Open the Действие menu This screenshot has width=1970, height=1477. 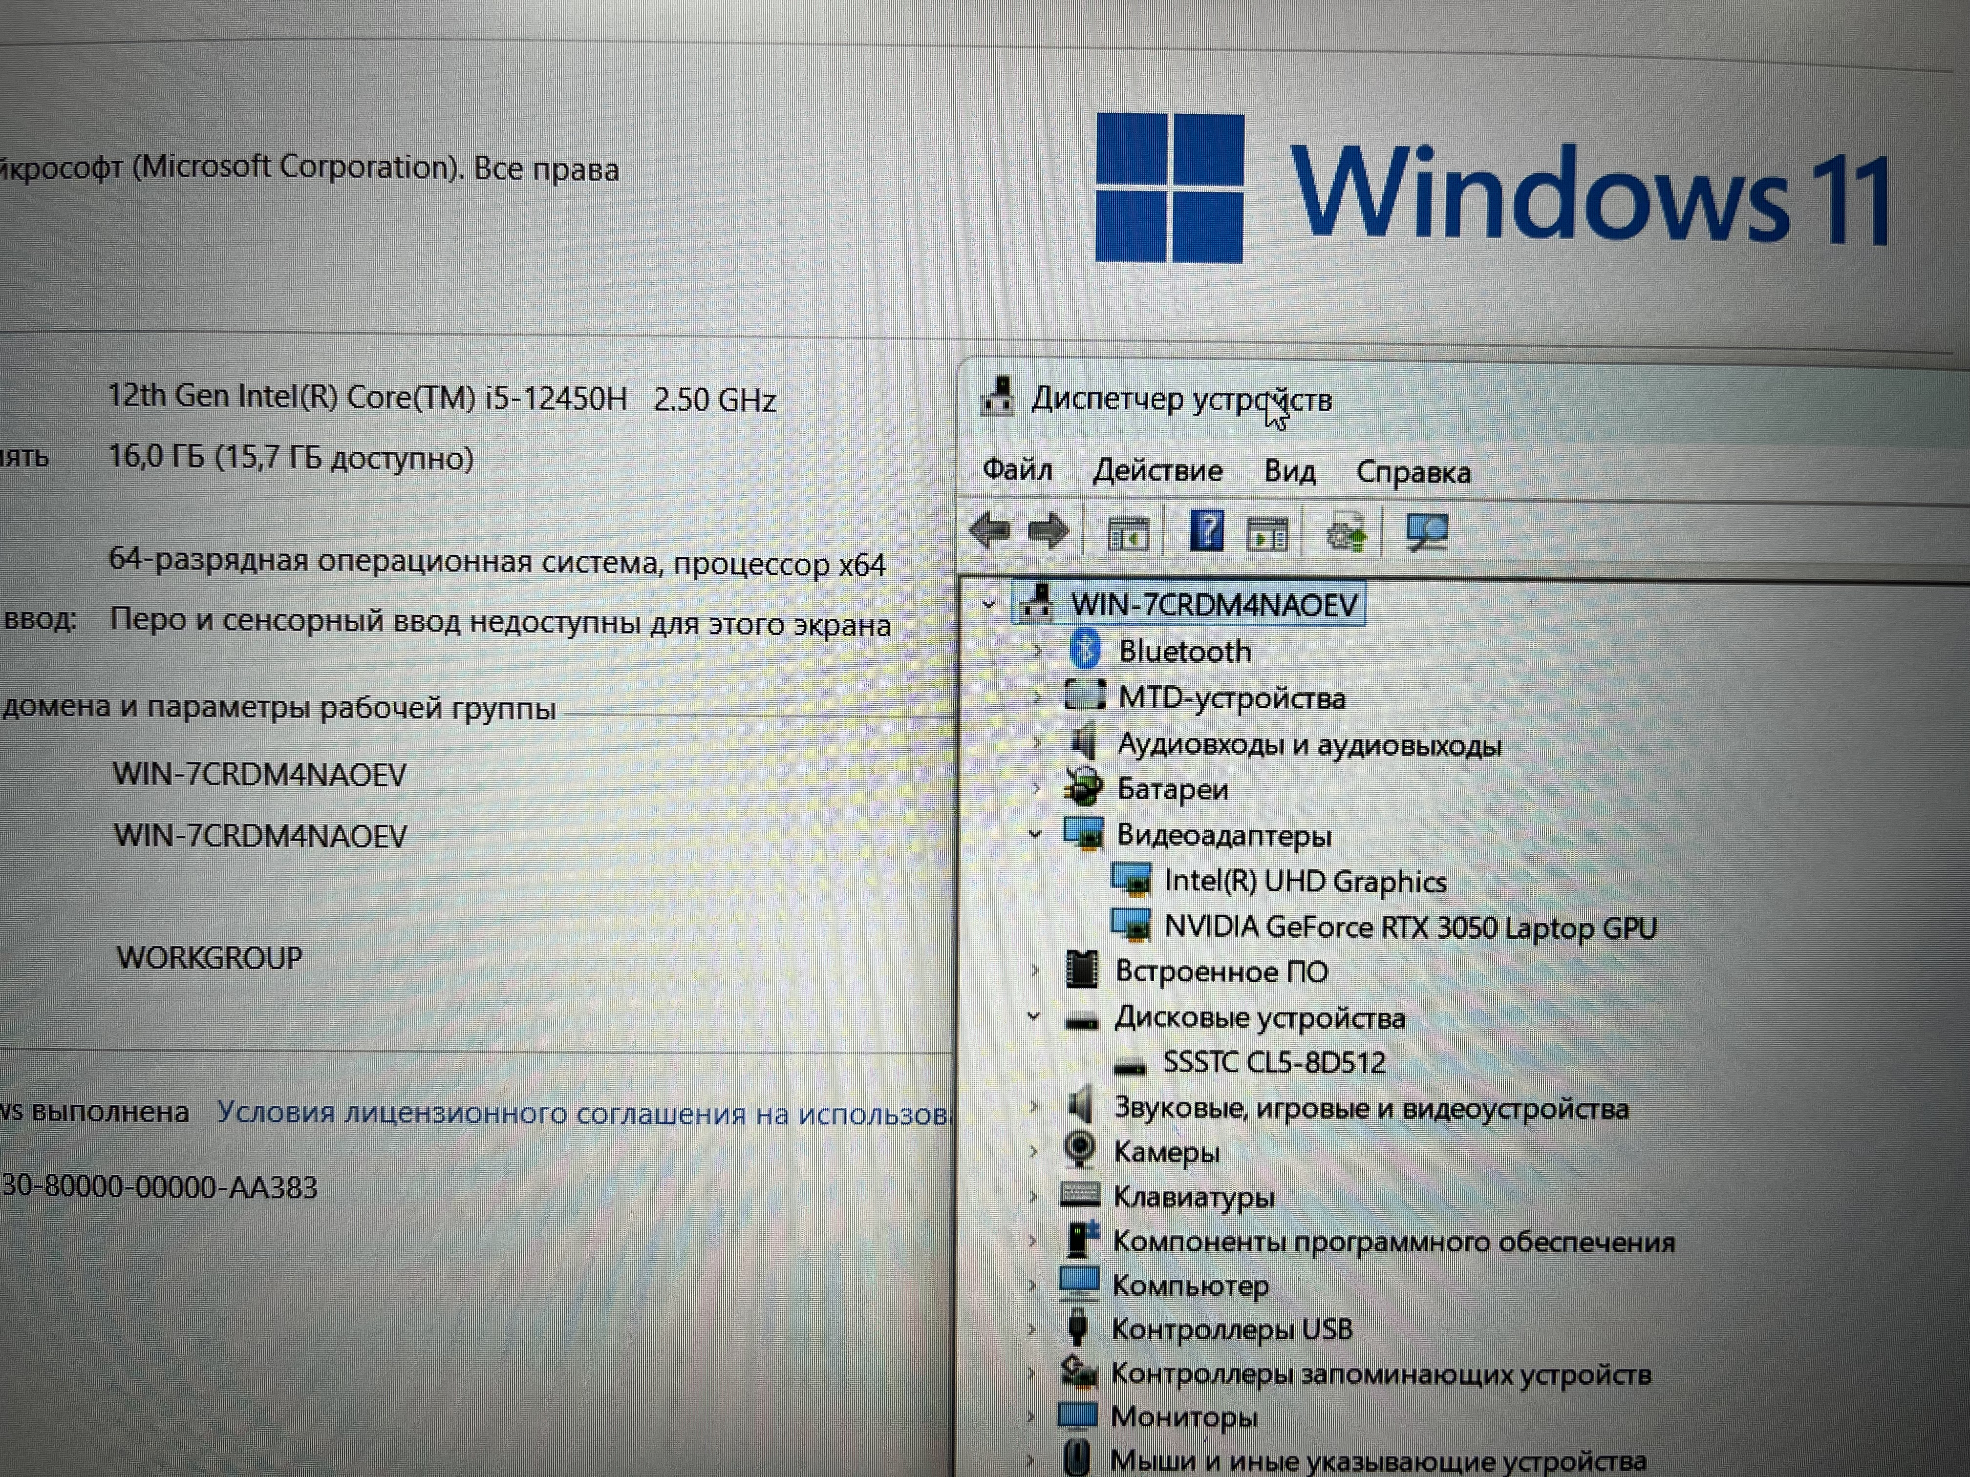[x=1157, y=470]
